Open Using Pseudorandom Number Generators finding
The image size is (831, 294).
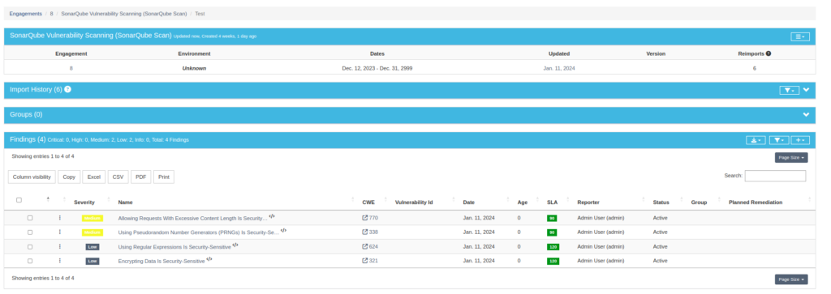(198, 232)
